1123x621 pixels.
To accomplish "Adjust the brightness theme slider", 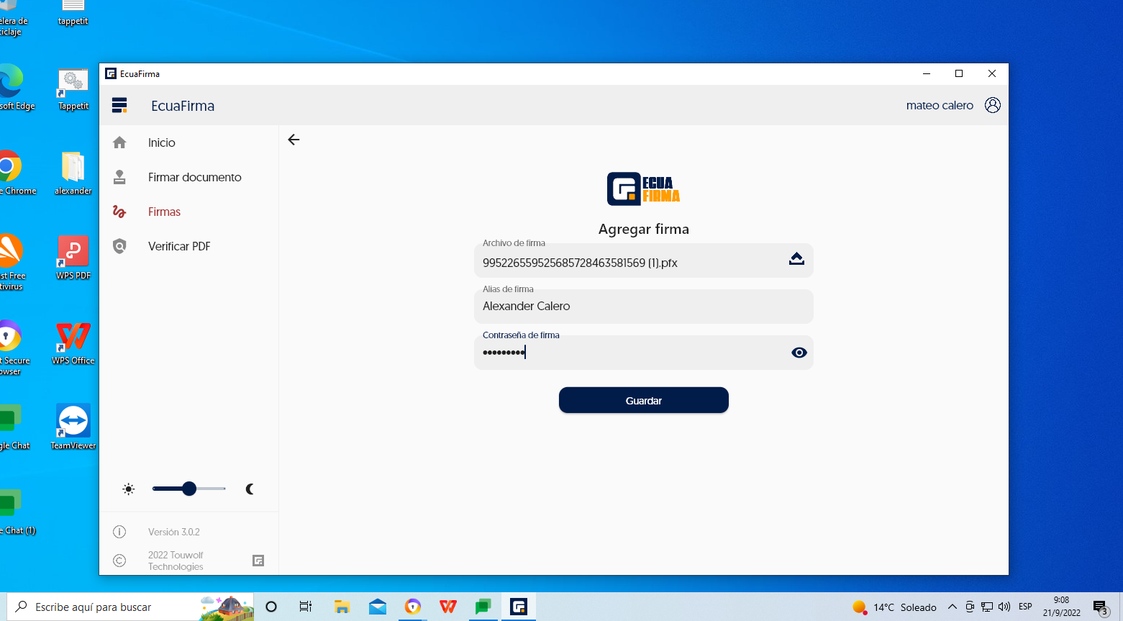I will 189,489.
